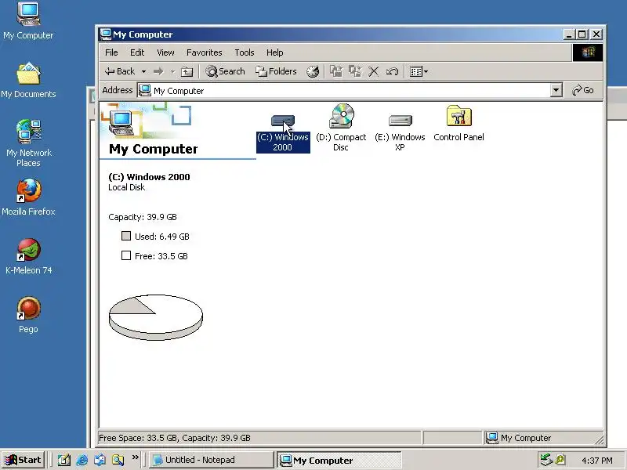Click the network tray icon
Image resolution: width=627 pixels, height=470 pixels.
pos(545,460)
